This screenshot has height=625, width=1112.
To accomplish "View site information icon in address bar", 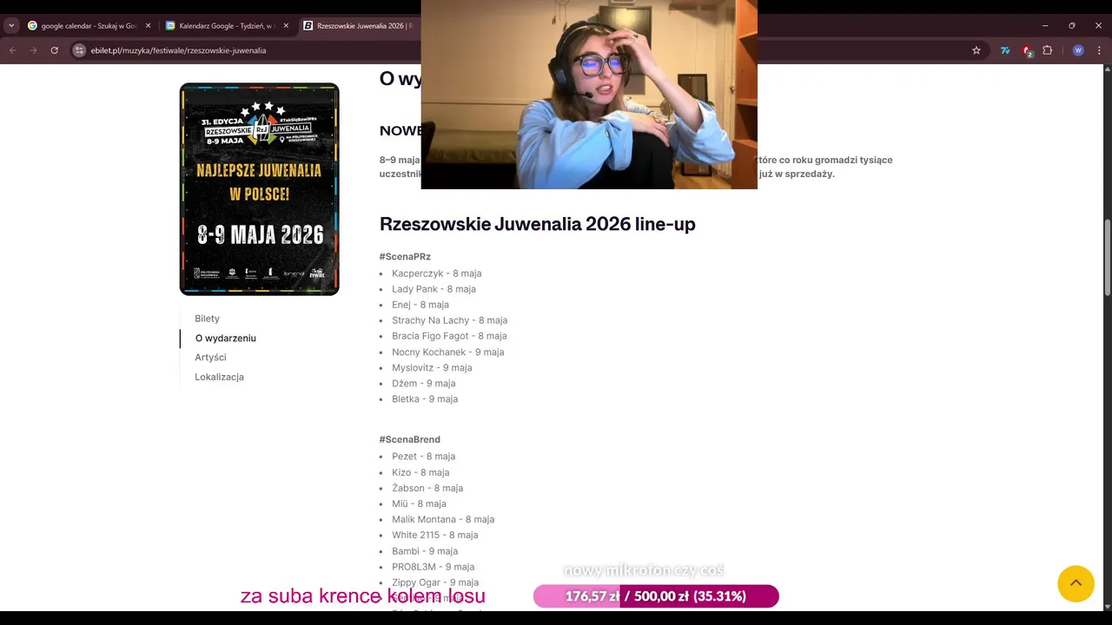I will 79,50.
